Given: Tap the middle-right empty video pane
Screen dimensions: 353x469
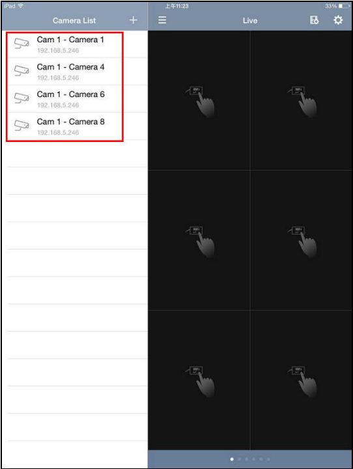Looking at the screenshot, I should (x=301, y=240).
